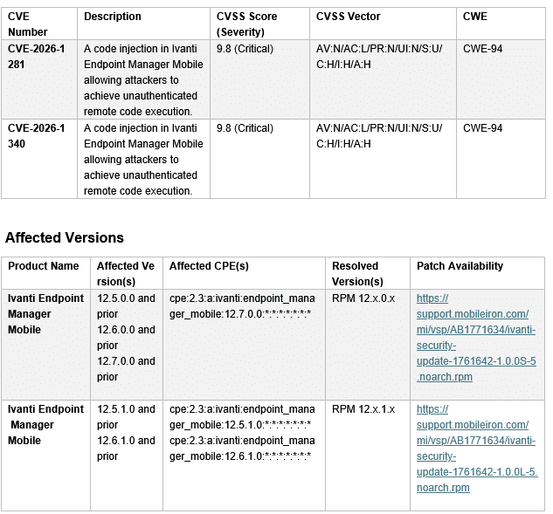Screen dimensions: 553x514
Task: Click the 9.8 (Critical) score for CVE-2026-1340
Action: click(x=245, y=128)
